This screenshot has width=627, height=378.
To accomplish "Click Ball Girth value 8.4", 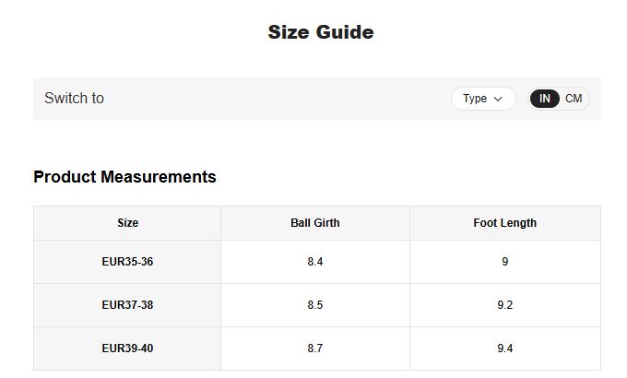I will click(315, 262).
